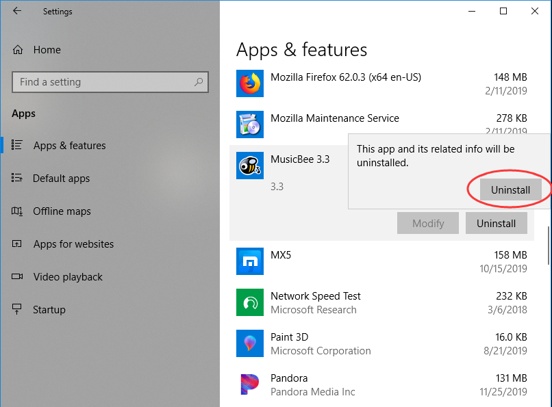
Task: Select Mozilla Maintenance Service entry
Action: pyautogui.click(x=381, y=124)
